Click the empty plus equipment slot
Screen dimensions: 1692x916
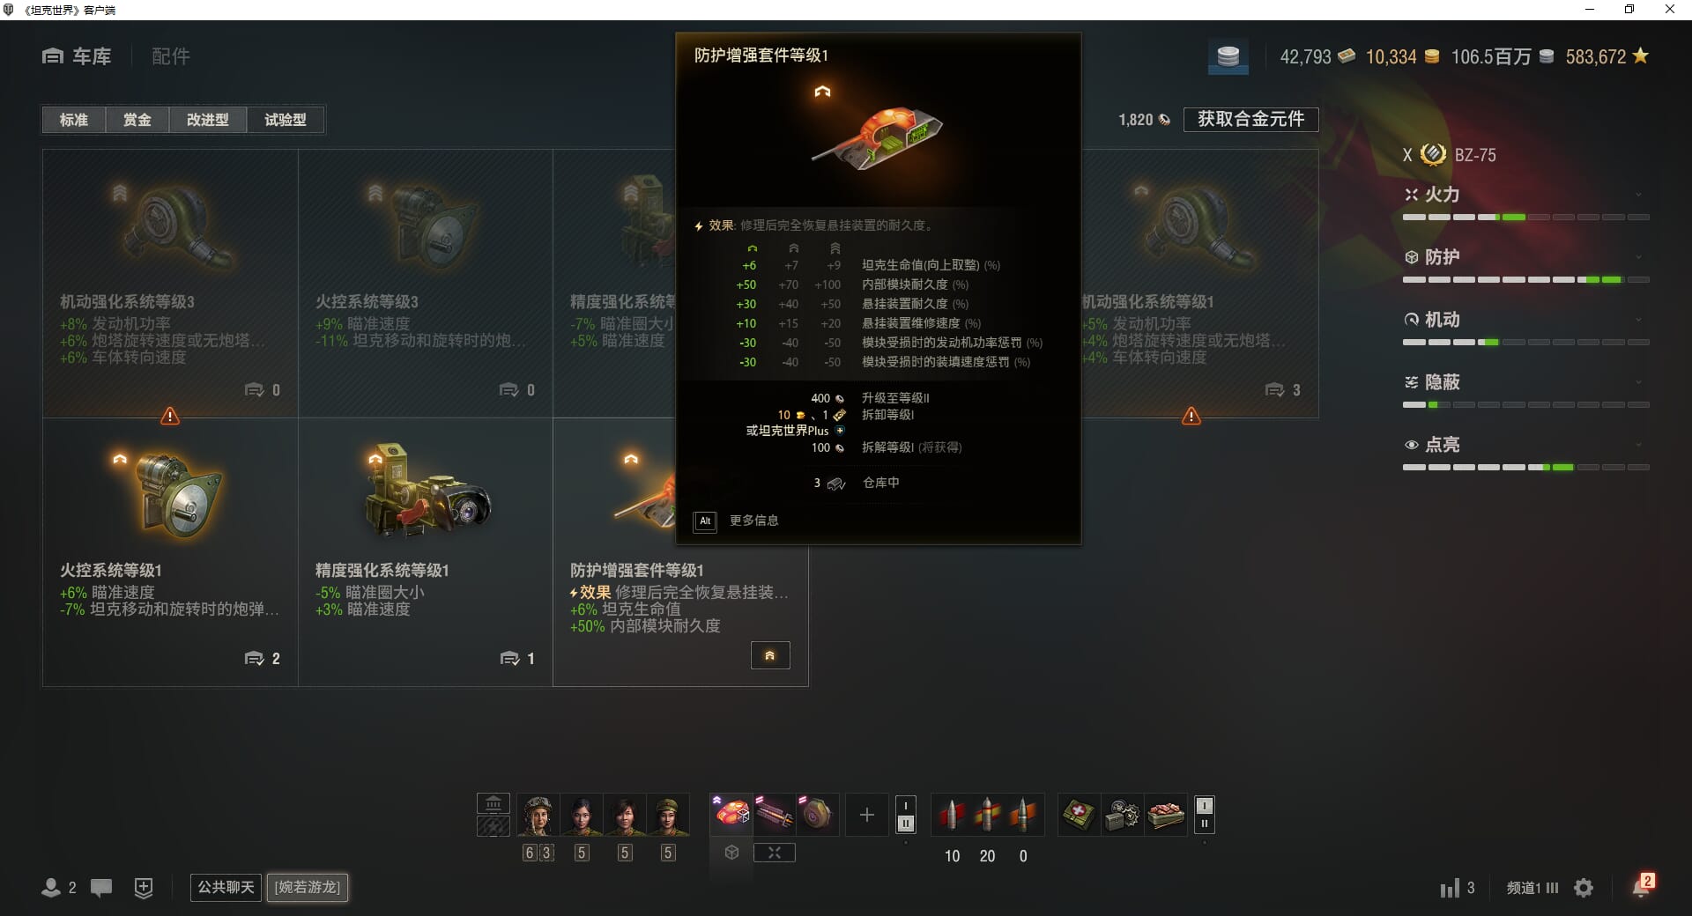(x=866, y=815)
